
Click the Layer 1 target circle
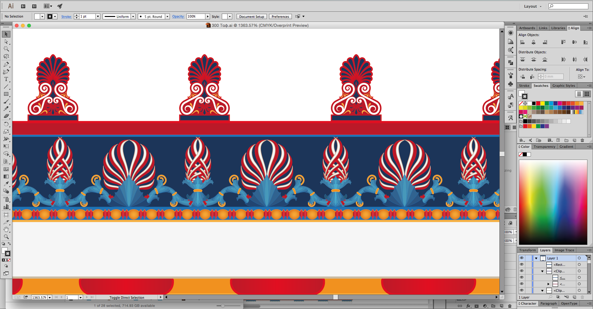click(579, 258)
